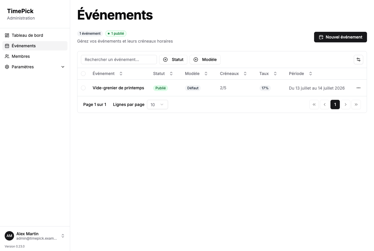
Task: Select all events header checkbox
Action: [83, 74]
